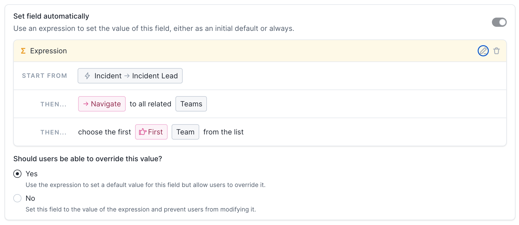Image resolution: width=519 pixels, height=225 pixels.
Task: Select the No override radio button
Action: (x=17, y=198)
